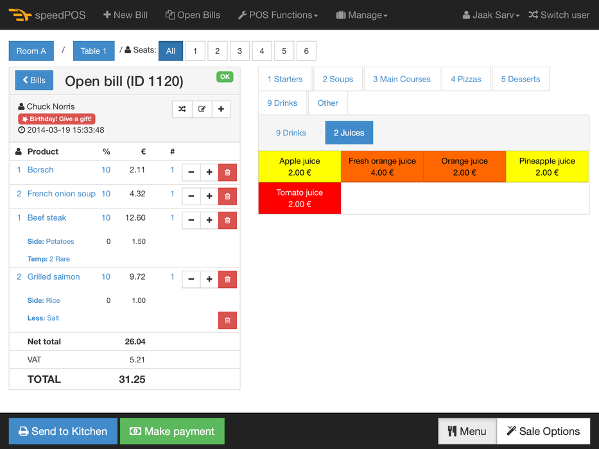Click the green Make payment button

pos(172,431)
